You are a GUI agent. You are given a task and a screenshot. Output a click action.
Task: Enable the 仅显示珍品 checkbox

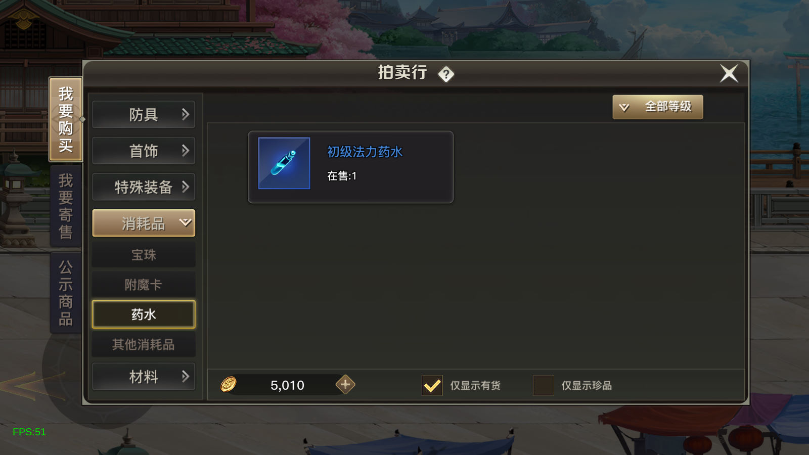[x=544, y=385]
